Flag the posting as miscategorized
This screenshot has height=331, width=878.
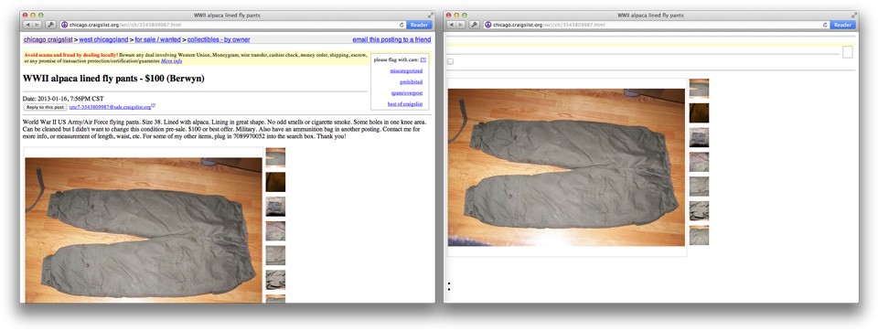coord(406,70)
